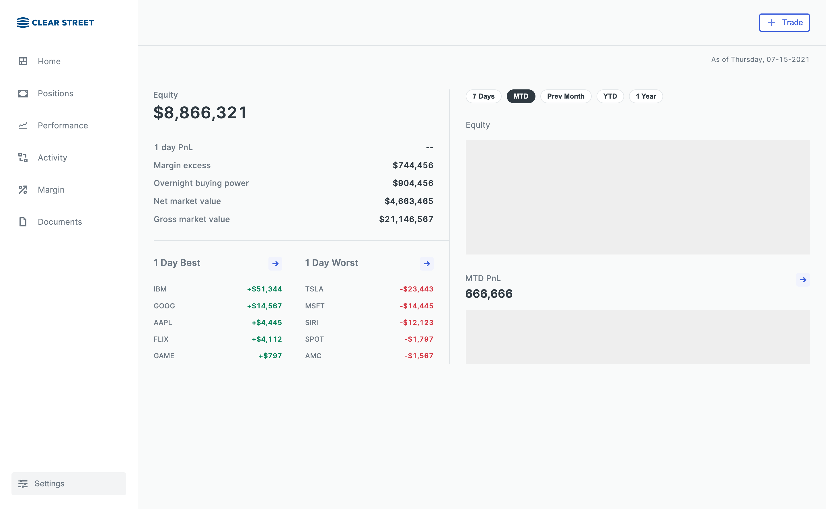Click the Performance chart icon
Image resolution: width=826 pixels, height=509 pixels.
23,126
